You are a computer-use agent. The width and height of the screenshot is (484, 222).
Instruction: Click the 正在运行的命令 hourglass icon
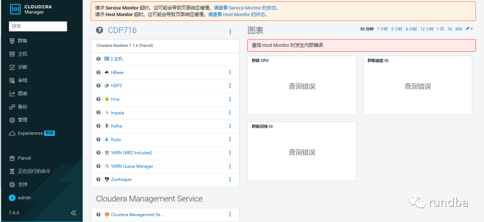[13, 171]
